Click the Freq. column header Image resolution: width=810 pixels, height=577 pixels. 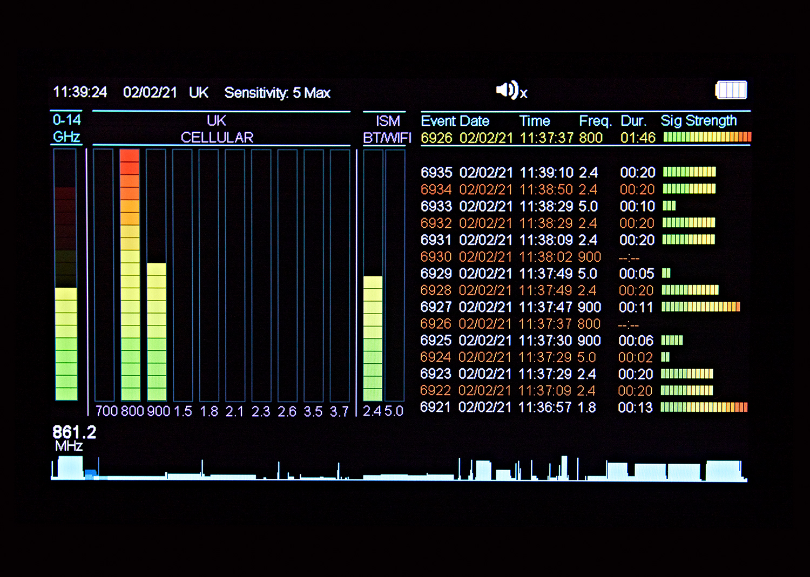point(595,121)
